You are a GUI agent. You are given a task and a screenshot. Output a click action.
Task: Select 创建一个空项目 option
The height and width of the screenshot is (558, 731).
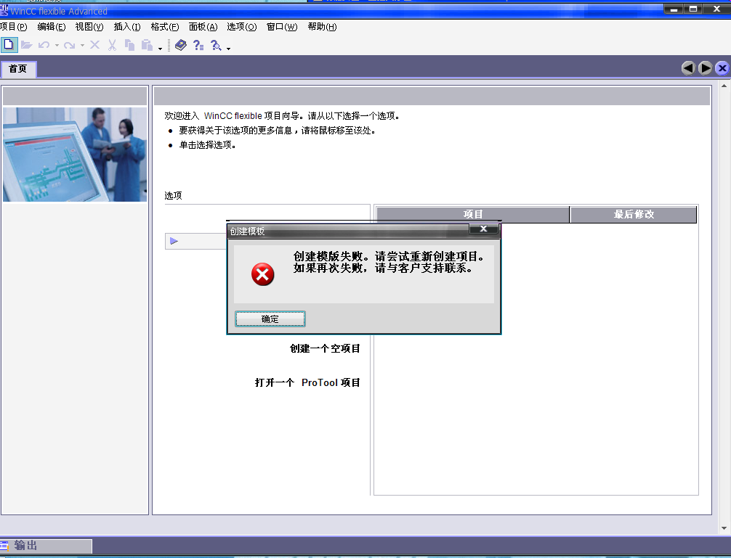325,348
